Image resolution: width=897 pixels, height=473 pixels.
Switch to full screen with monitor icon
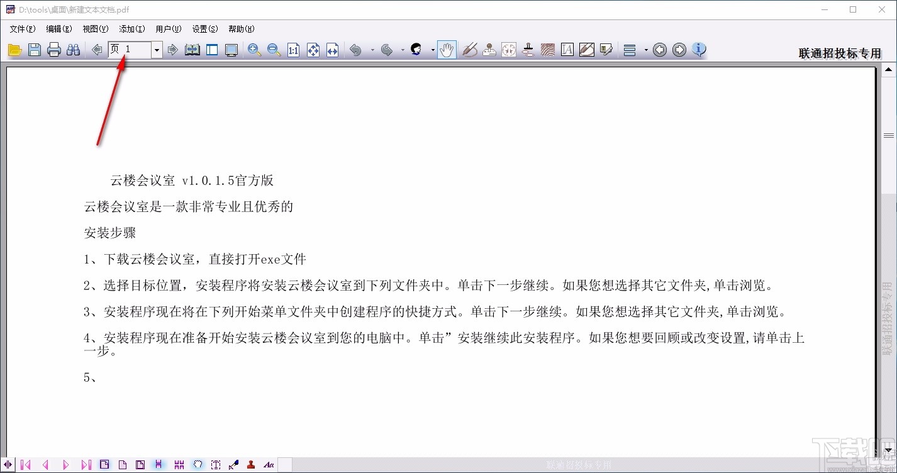click(231, 50)
